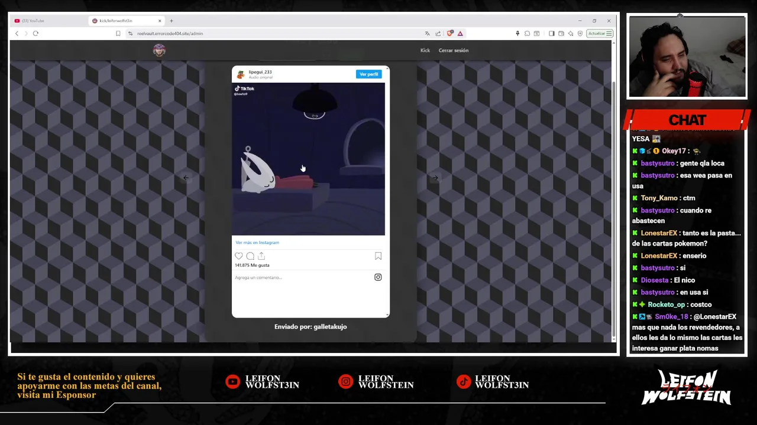Screen dimensions: 757x425
Task: Click the lipegui_233 profile avatar
Action: tap(241, 74)
